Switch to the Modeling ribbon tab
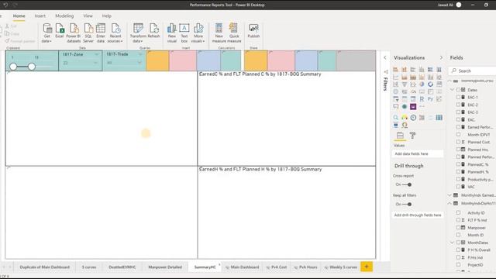The width and height of the screenshot is (496, 279). [64, 15]
